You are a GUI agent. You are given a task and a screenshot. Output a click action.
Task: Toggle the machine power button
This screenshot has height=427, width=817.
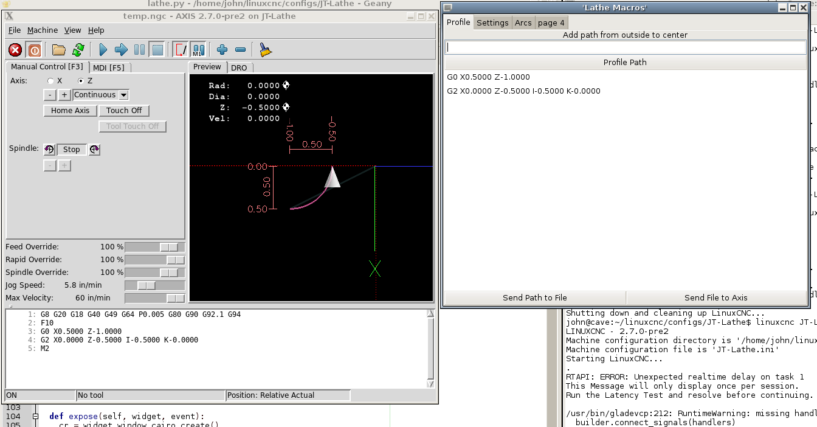[35, 50]
